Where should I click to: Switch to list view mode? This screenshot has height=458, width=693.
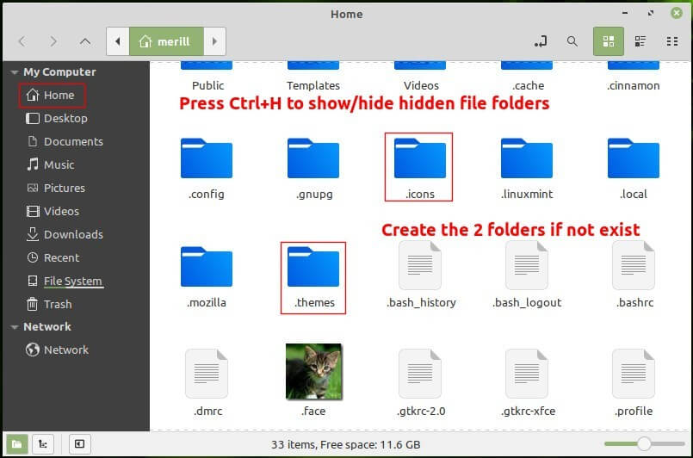point(640,40)
